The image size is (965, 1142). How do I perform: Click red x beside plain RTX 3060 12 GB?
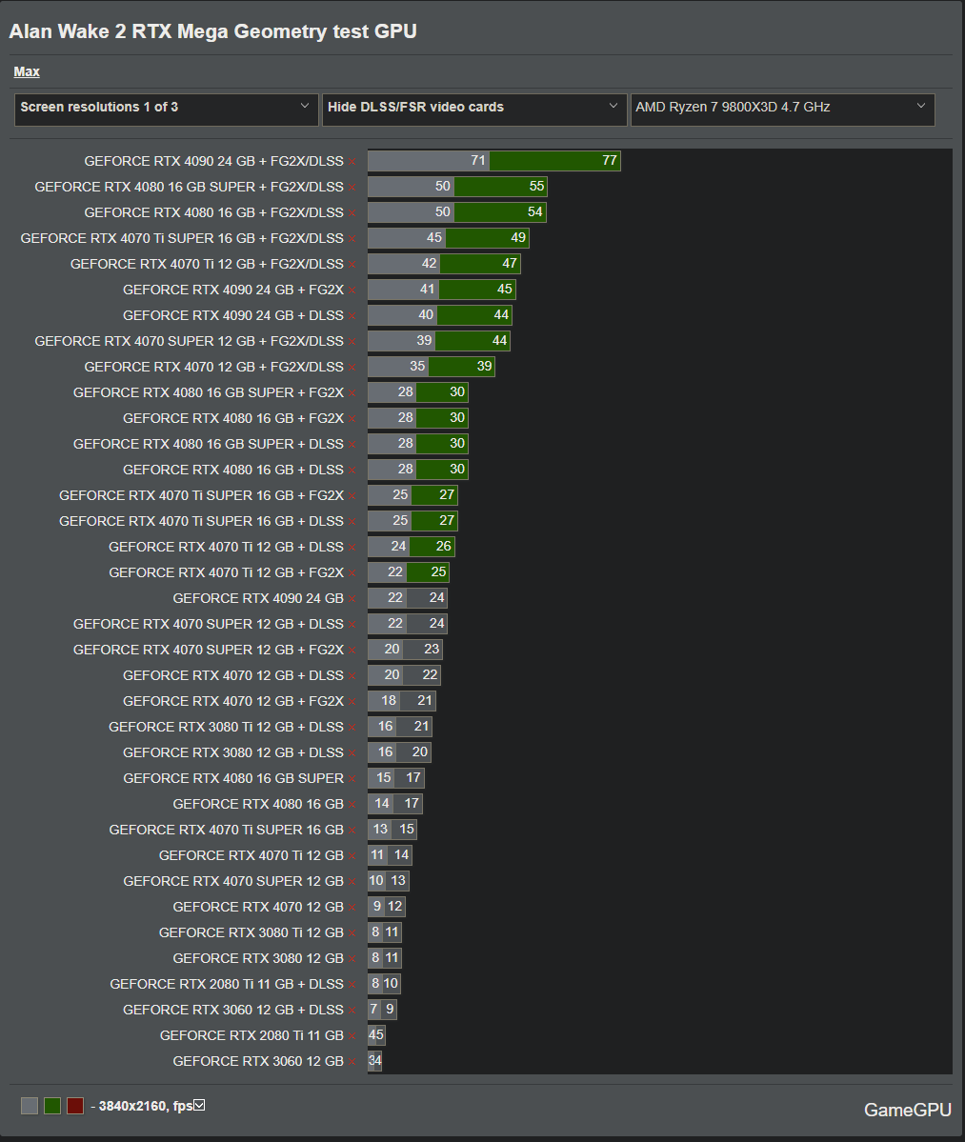point(352,1063)
